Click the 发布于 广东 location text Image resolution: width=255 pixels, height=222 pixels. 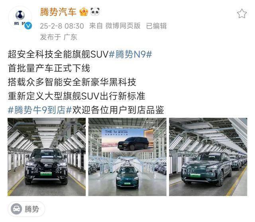pos(59,37)
